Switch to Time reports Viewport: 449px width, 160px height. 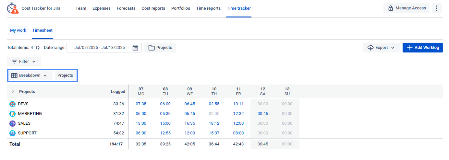208,8
